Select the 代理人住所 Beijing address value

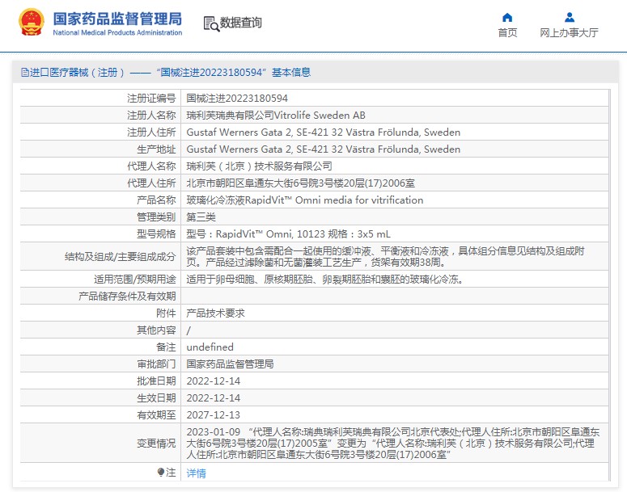point(301,183)
